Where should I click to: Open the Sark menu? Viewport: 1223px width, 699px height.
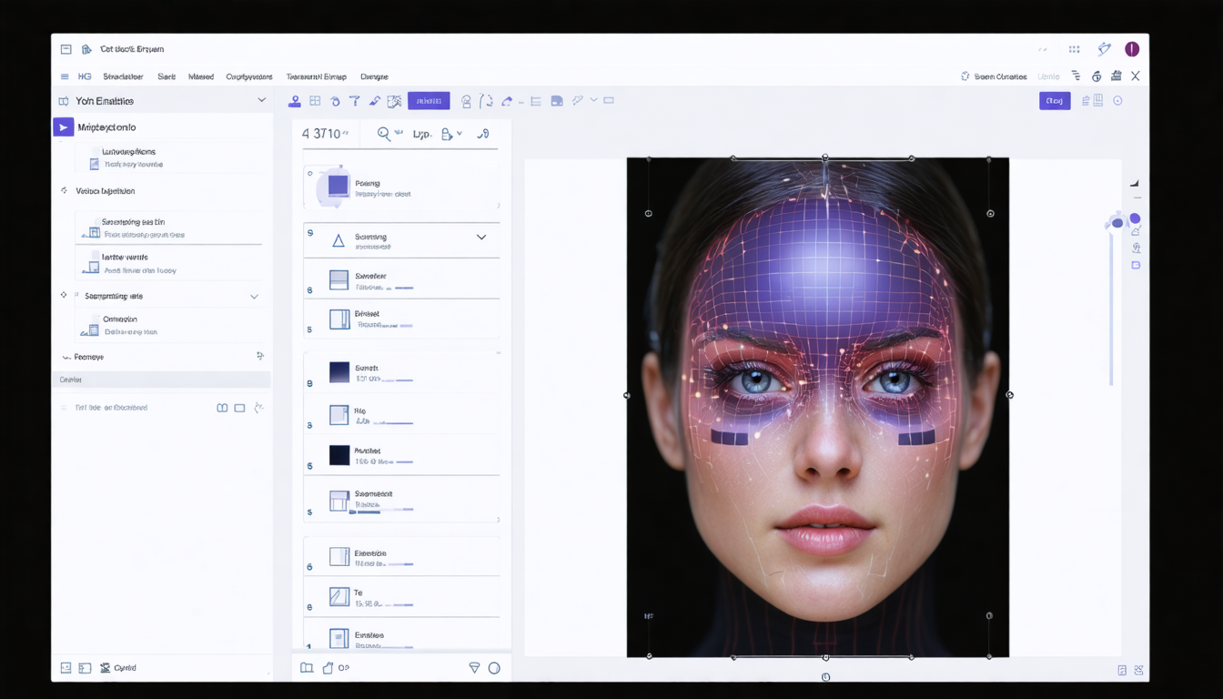[167, 77]
